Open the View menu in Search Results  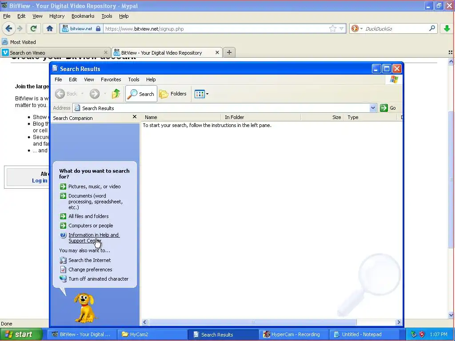click(89, 79)
